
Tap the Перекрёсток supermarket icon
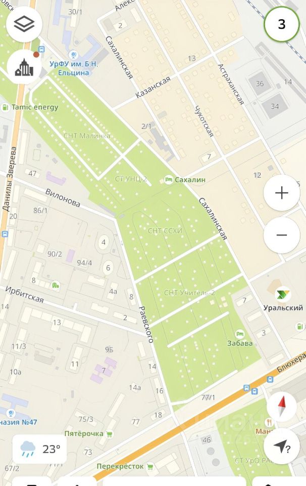pyautogui.click(x=150, y=466)
